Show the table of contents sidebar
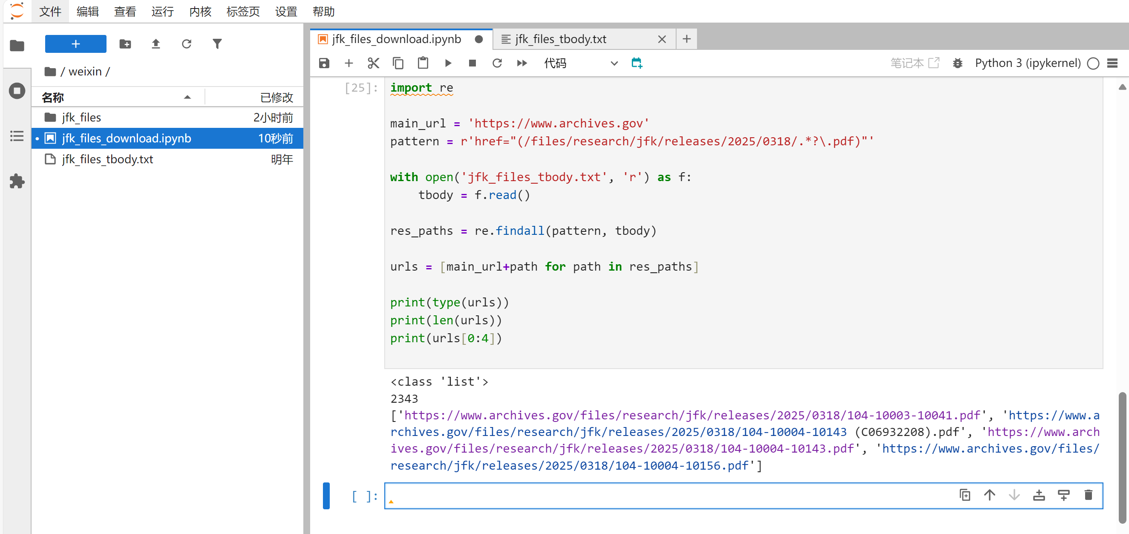Screen dimensions: 1129x534 click(x=17, y=136)
